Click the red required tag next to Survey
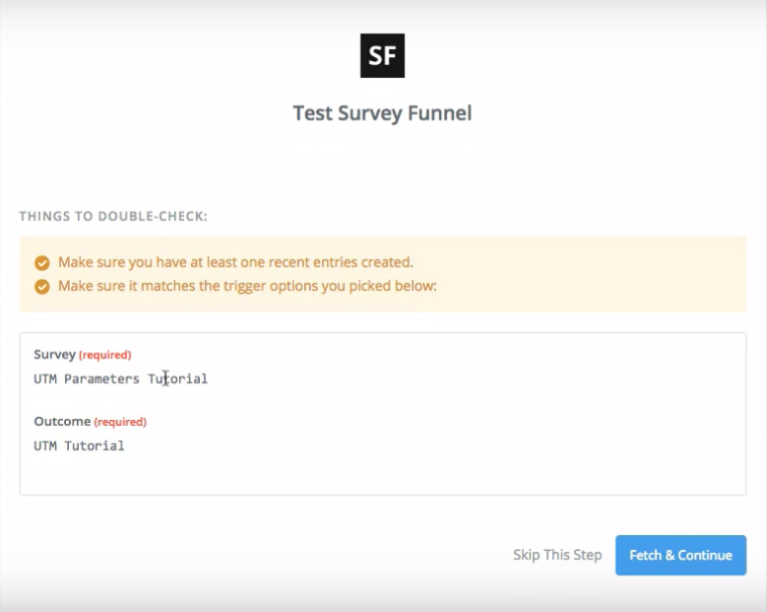The image size is (767, 612). 105,355
